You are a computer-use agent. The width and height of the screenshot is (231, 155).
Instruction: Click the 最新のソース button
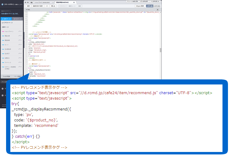click(72, 6)
